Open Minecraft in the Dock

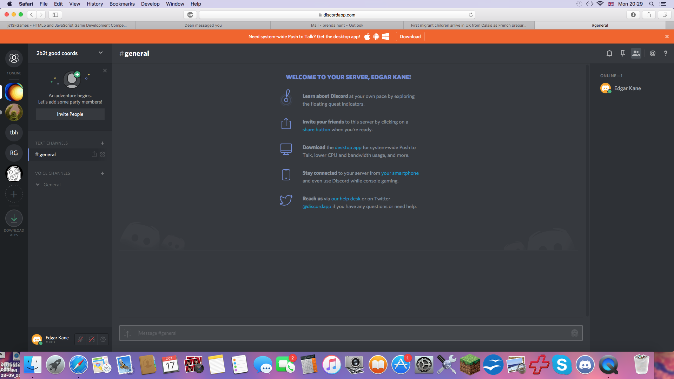click(470, 365)
